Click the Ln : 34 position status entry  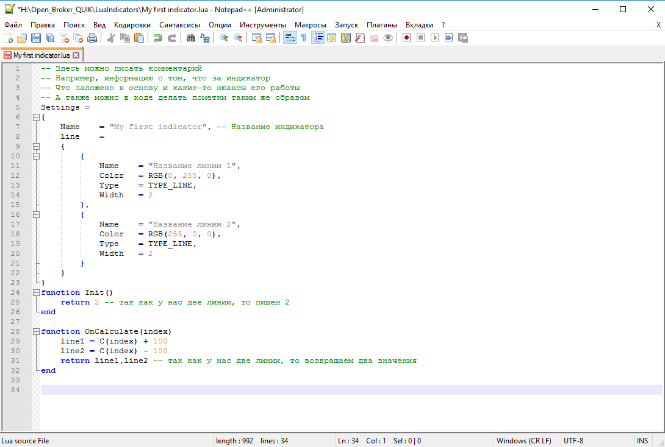pos(348,441)
